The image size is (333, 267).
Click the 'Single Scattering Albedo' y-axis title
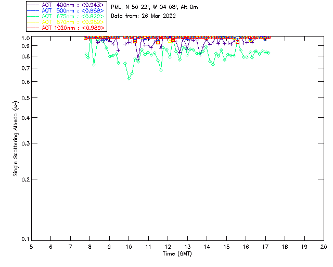[x=16, y=139]
